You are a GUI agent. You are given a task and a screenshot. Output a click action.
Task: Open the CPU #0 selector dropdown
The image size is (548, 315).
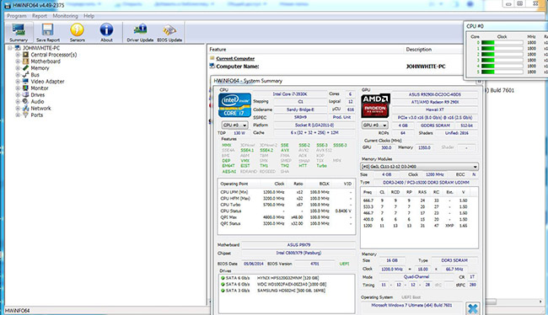pyautogui.click(x=235, y=125)
